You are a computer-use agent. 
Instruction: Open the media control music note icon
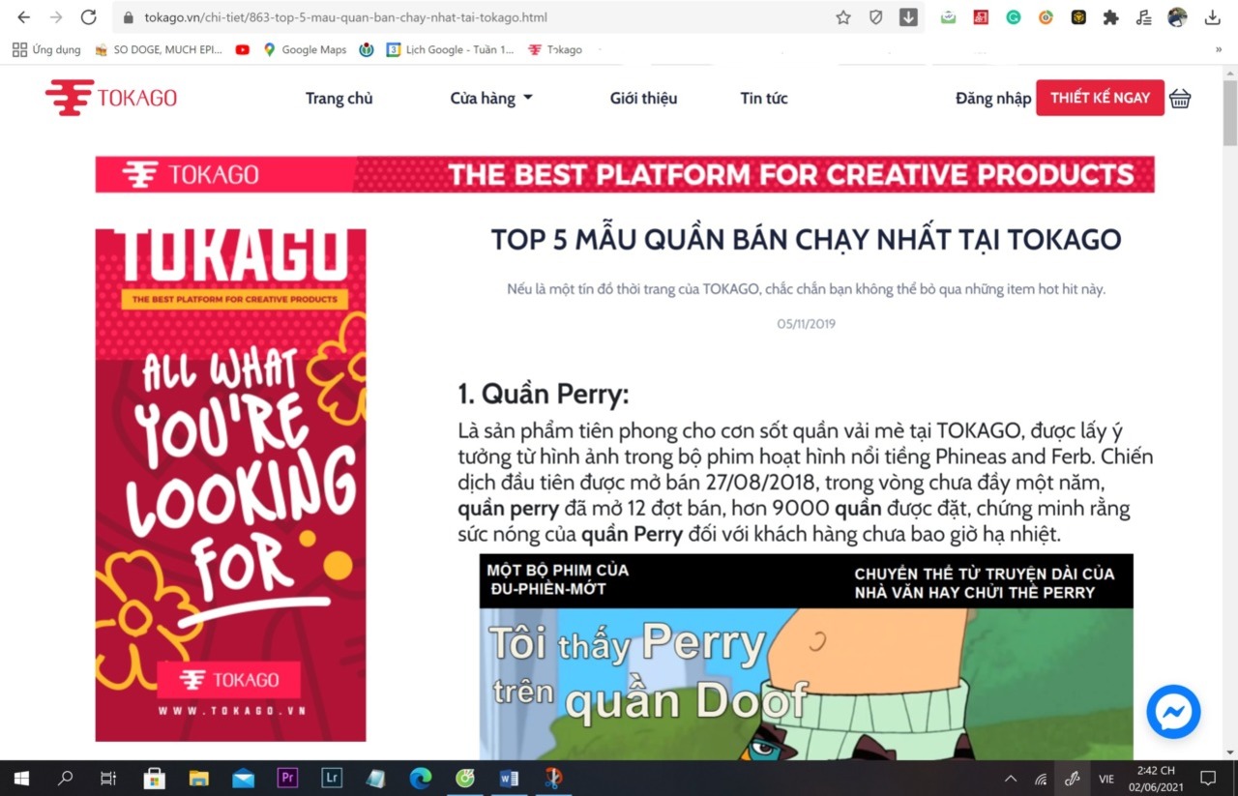pos(1144,17)
